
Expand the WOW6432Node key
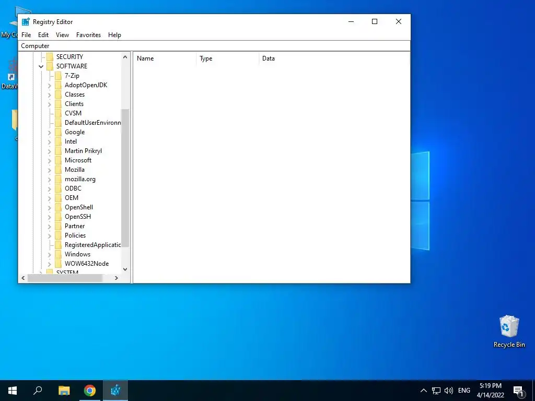[50, 264]
